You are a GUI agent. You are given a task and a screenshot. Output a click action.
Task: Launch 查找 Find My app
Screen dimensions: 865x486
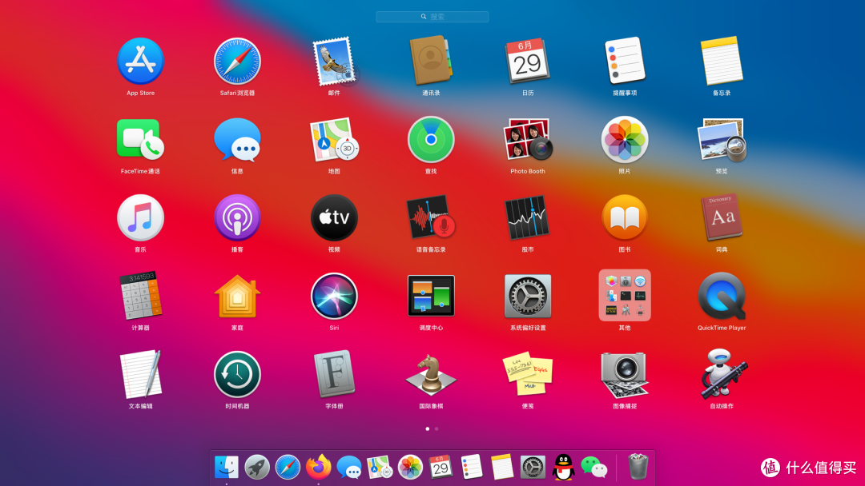pos(431,140)
